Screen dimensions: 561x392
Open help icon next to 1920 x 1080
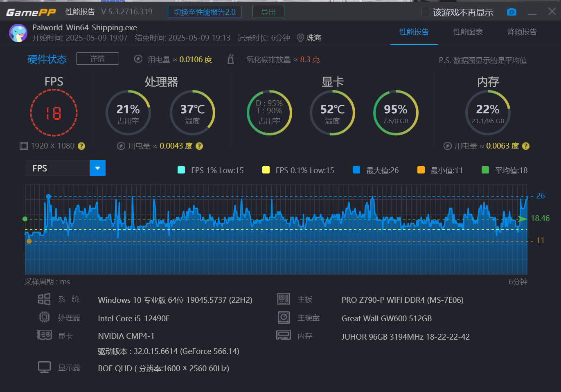point(81,146)
